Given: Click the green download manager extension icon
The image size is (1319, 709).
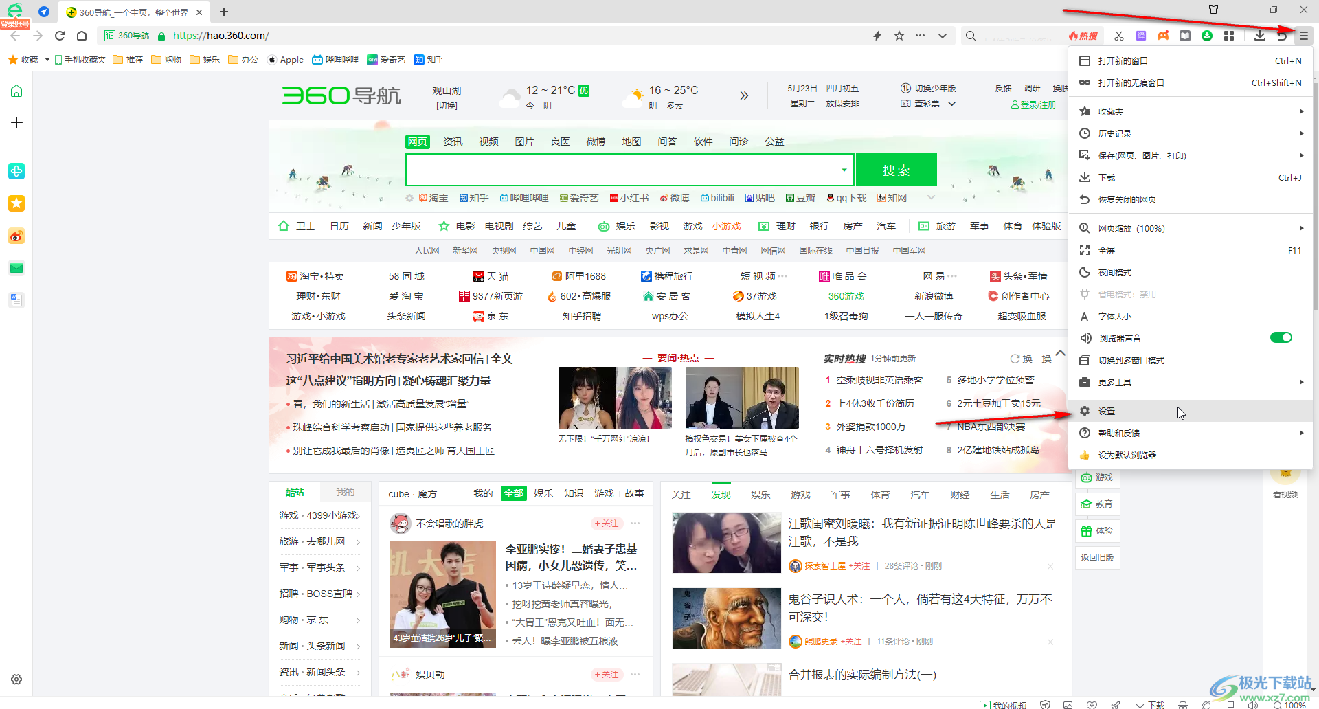Looking at the screenshot, I should pos(1207,36).
